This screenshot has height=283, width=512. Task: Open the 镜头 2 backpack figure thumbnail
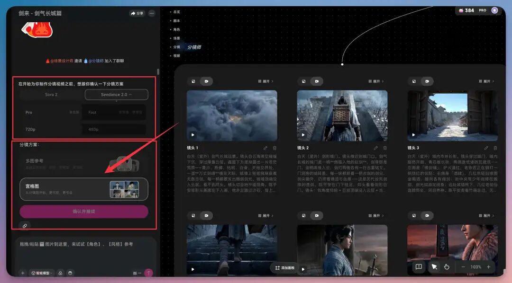(342, 115)
